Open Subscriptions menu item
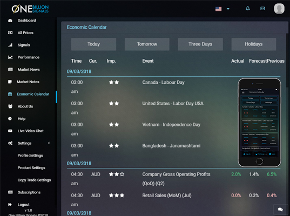 point(29,192)
